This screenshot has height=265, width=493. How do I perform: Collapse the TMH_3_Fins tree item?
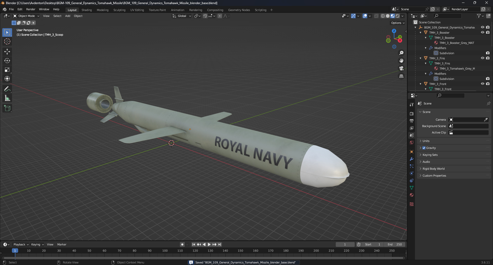click(420, 58)
